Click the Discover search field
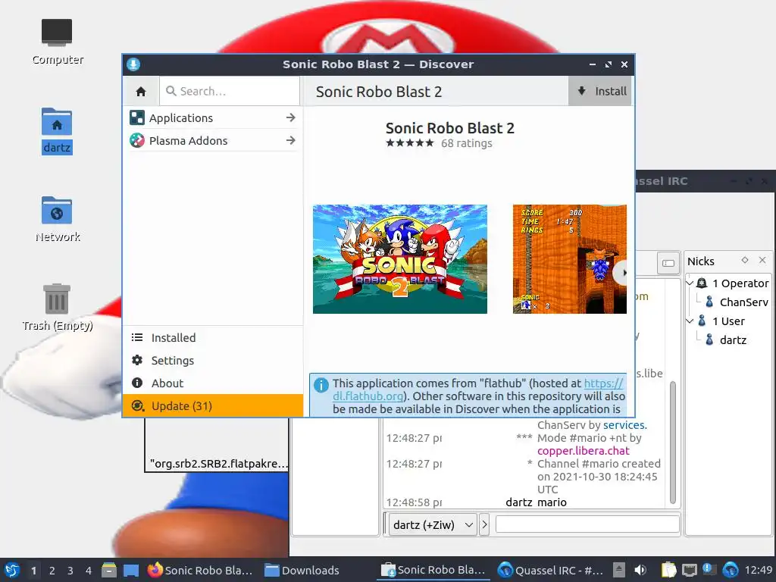 (x=230, y=91)
